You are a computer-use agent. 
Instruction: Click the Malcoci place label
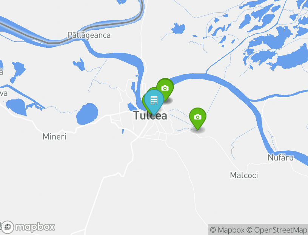pos(244,175)
